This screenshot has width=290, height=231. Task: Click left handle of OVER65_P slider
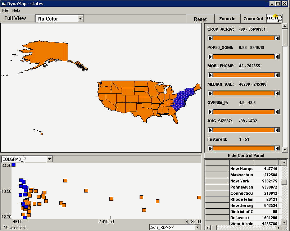pos(210,112)
